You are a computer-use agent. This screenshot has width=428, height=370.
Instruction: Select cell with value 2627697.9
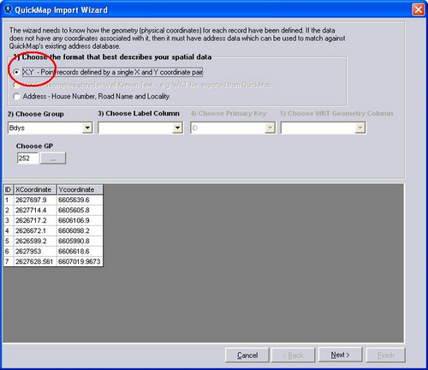pyautogui.click(x=35, y=200)
